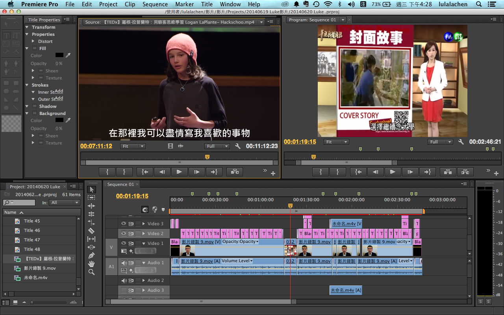Click the project panel search field
Screen dimensions: 504x315
tap(19, 202)
